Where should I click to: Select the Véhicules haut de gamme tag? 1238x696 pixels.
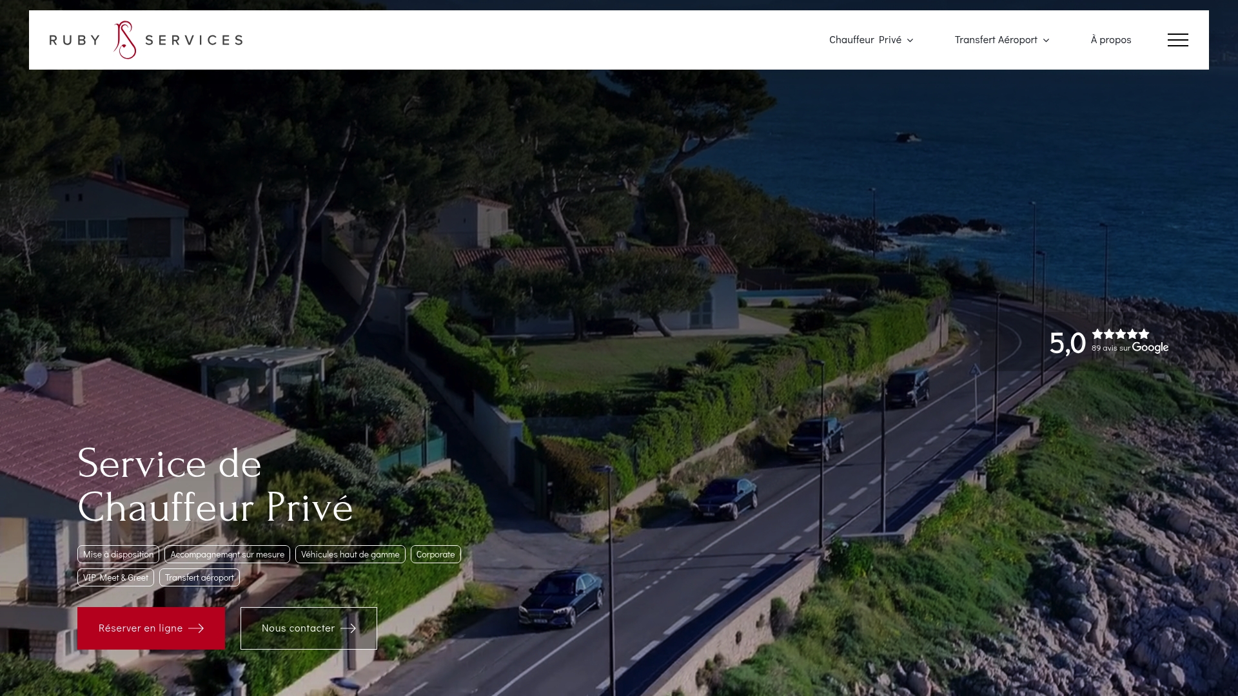350,554
